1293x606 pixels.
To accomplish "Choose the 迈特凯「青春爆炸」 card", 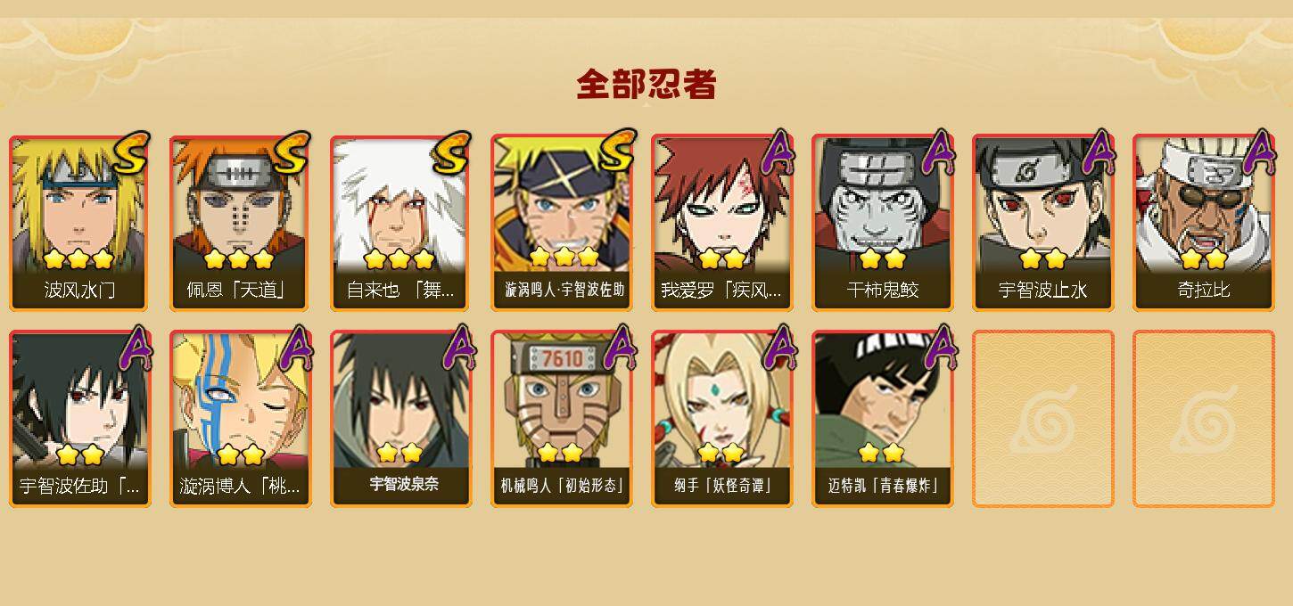I will point(883,419).
